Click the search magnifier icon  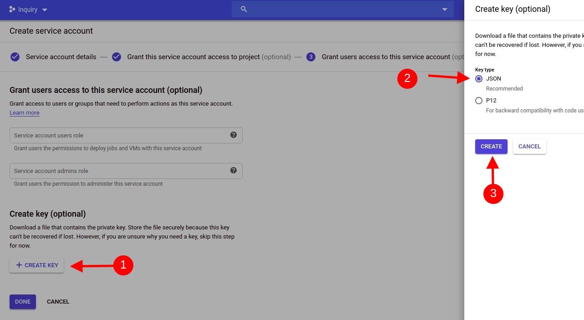tap(244, 9)
